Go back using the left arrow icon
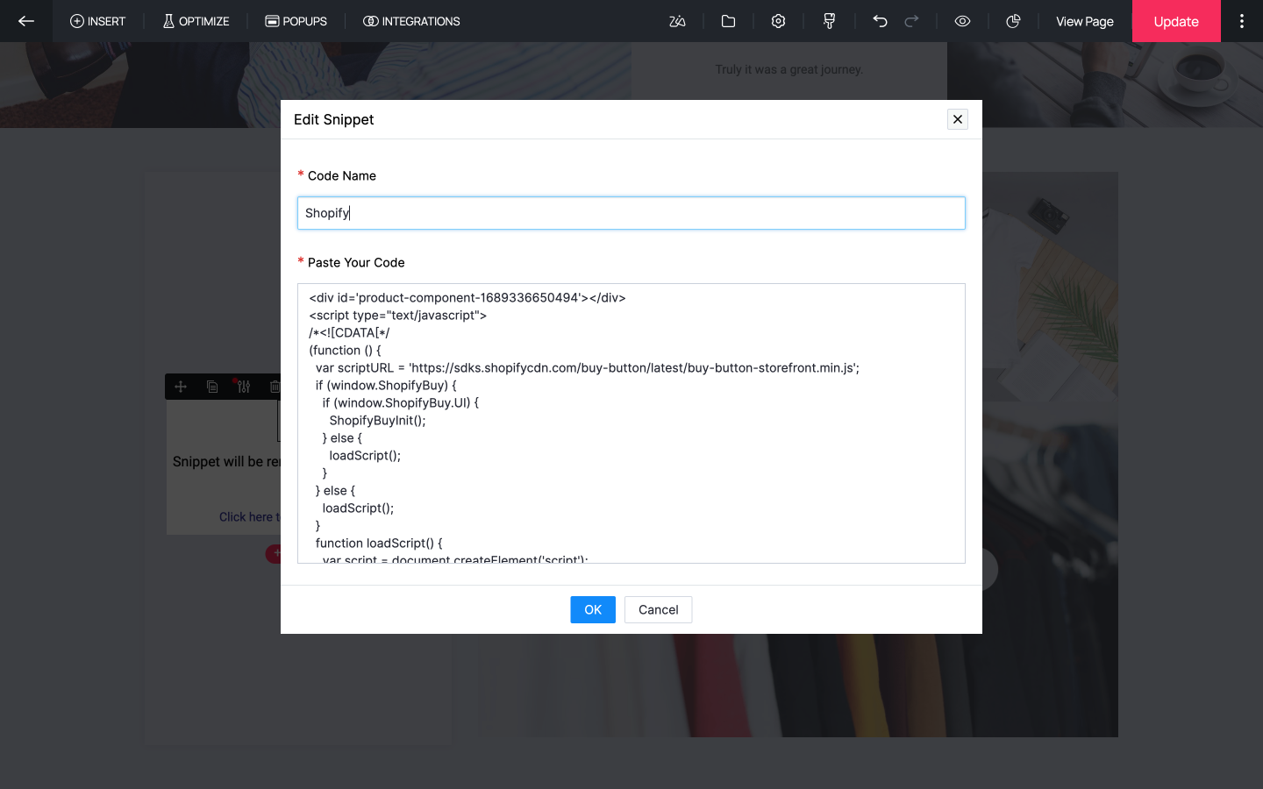This screenshot has height=789, width=1263. tap(26, 21)
